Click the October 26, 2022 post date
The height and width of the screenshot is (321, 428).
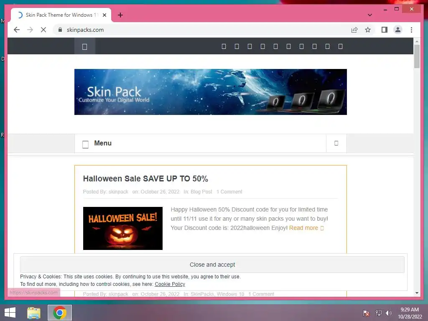pos(160,191)
